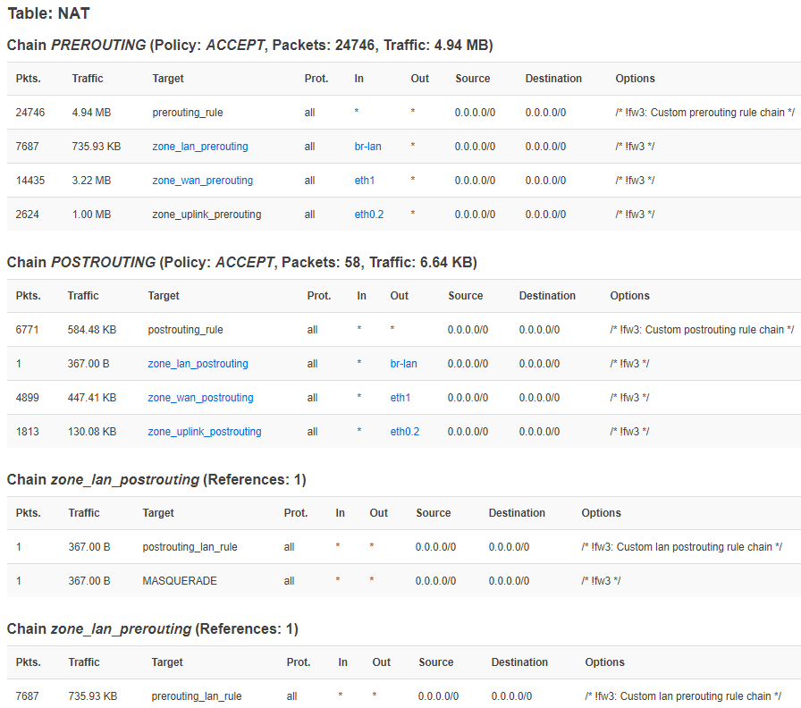Follow the zone_wan_postrouting target link

point(200,398)
